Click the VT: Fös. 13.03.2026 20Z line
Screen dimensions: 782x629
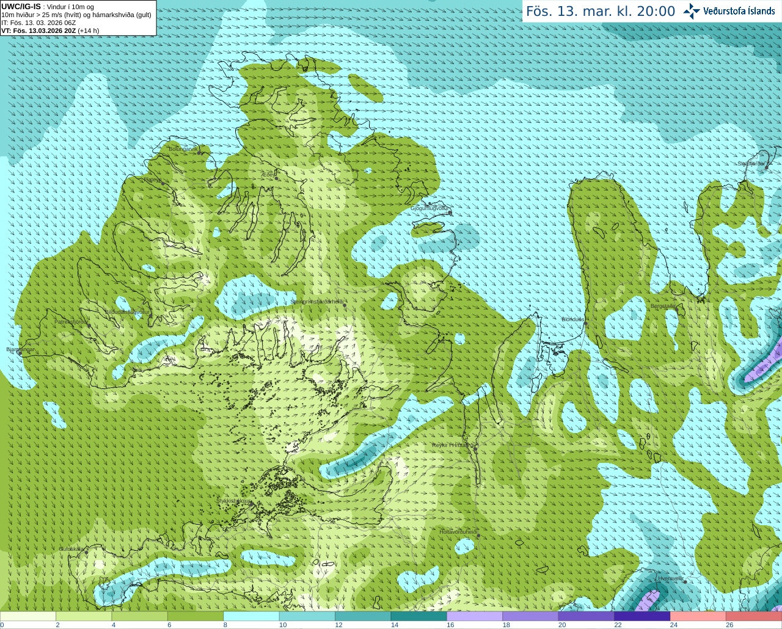coord(50,31)
